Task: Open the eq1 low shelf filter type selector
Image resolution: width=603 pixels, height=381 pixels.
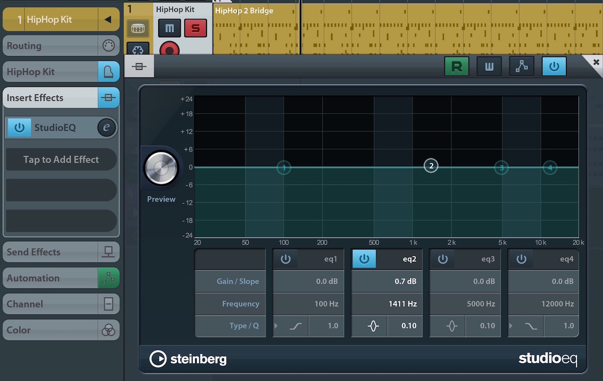Action: [x=291, y=326]
